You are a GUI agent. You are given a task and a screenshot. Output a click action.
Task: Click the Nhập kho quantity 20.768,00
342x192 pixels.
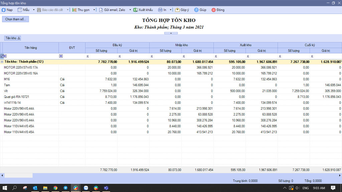[x=174, y=132]
